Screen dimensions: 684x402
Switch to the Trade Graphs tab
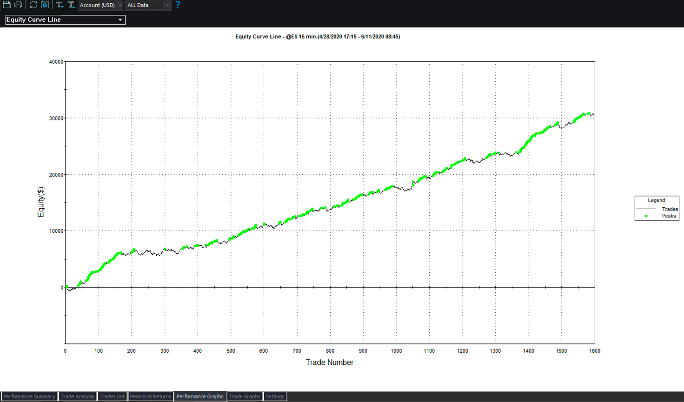tap(245, 396)
